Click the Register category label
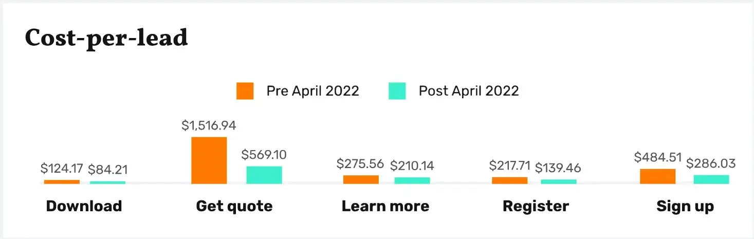 pos(536,207)
